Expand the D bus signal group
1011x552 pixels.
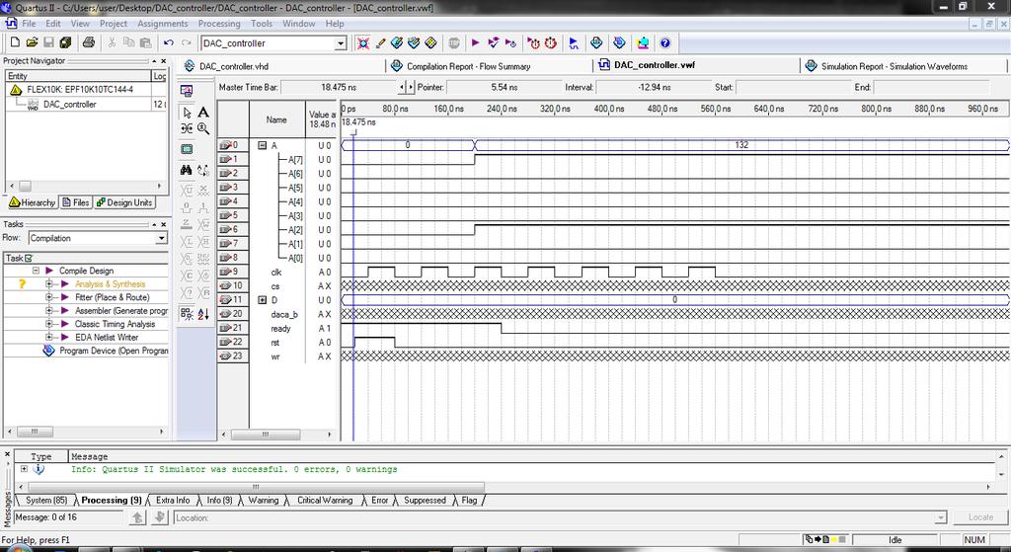pyautogui.click(x=263, y=300)
